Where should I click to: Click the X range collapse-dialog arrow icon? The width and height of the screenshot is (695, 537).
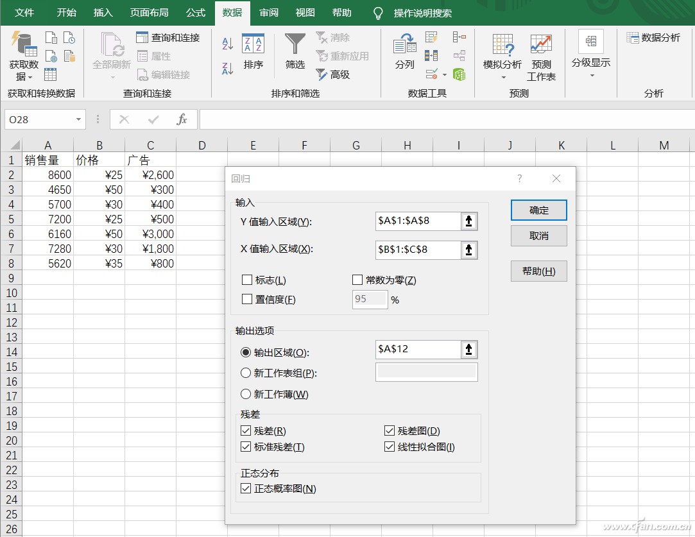[x=469, y=250]
